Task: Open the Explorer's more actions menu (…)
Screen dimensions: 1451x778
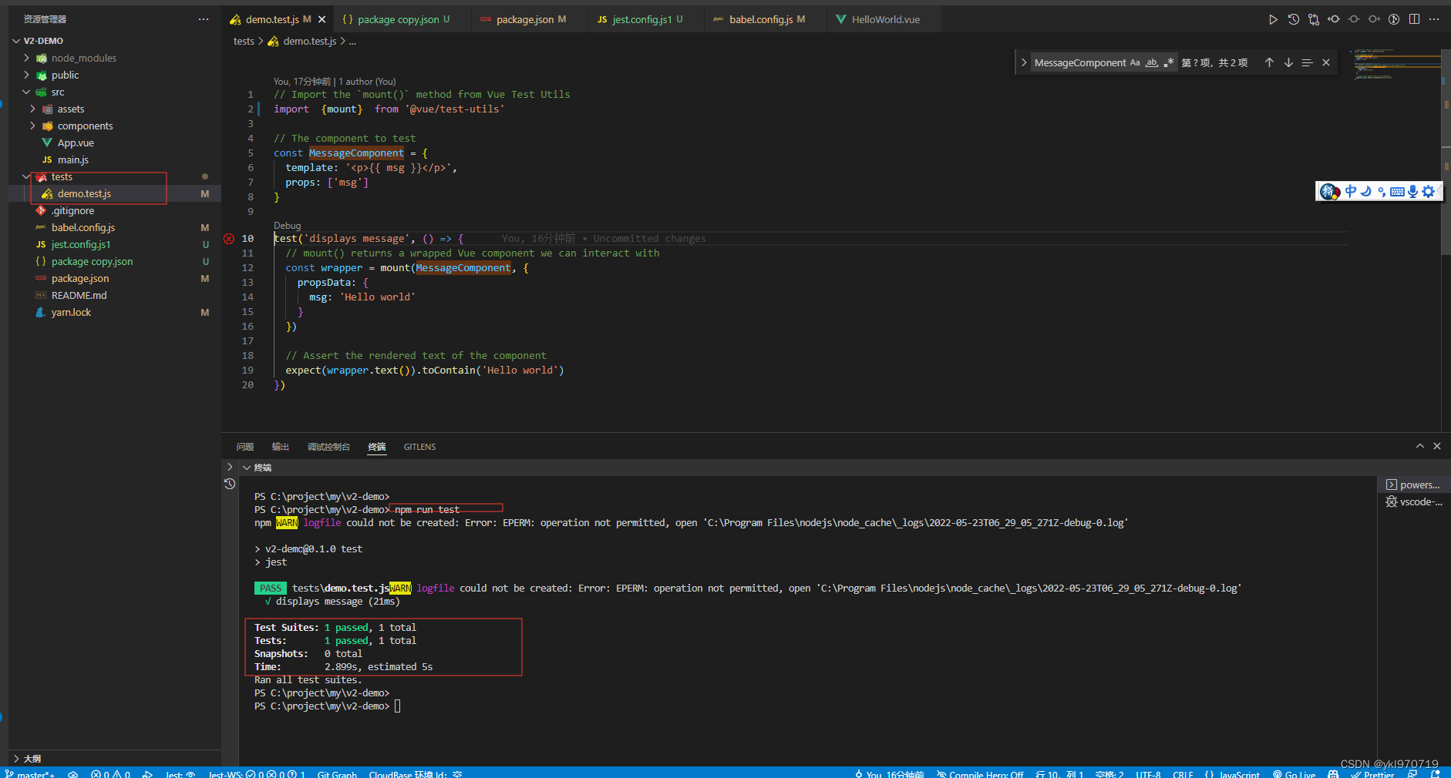Action: pos(204,19)
